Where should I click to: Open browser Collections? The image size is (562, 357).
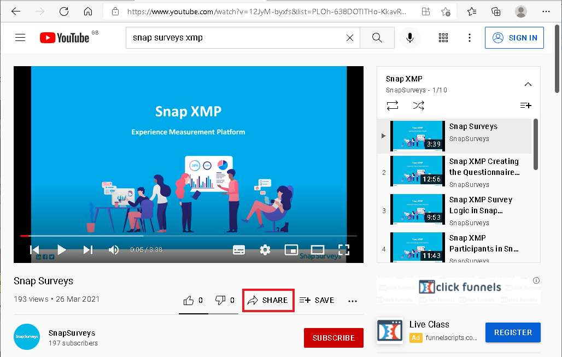pyautogui.click(x=496, y=11)
